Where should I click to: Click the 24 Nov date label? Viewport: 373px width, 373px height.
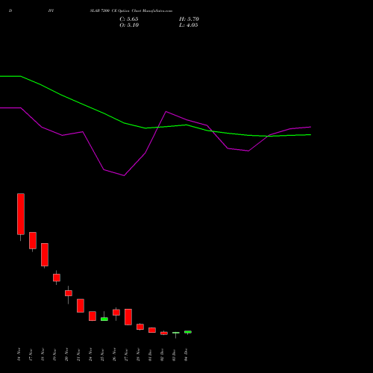click(90, 354)
